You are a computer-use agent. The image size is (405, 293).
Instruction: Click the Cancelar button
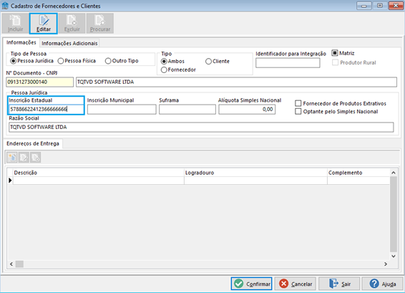click(x=296, y=284)
